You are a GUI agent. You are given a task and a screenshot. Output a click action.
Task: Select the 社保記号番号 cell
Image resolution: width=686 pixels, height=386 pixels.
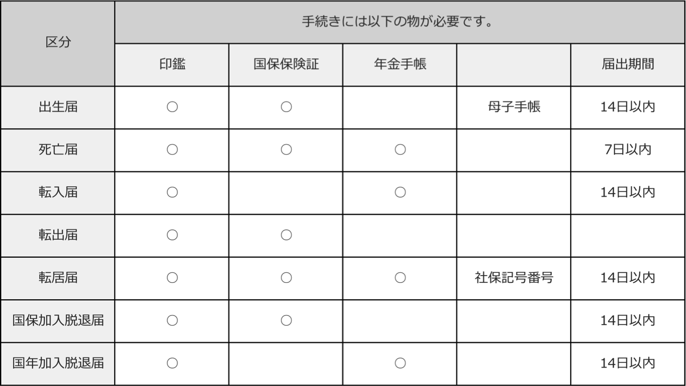pyautogui.click(x=514, y=277)
